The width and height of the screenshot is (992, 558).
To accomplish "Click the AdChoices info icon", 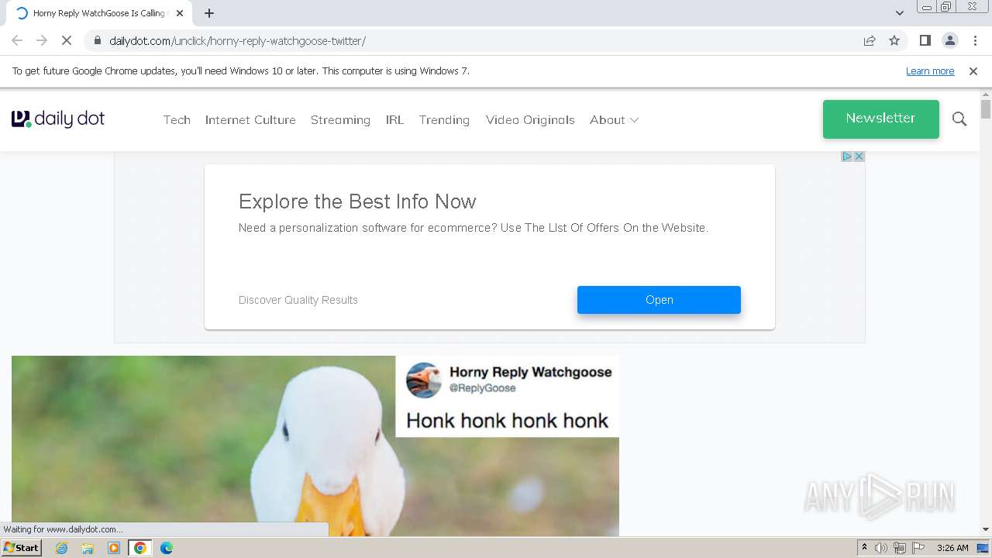I will (847, 157).
